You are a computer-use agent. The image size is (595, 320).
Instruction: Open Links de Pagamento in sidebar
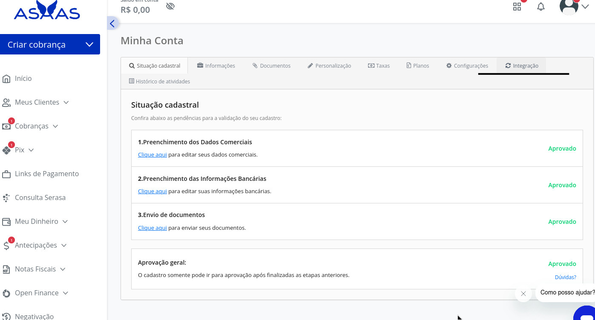point(46,174)
